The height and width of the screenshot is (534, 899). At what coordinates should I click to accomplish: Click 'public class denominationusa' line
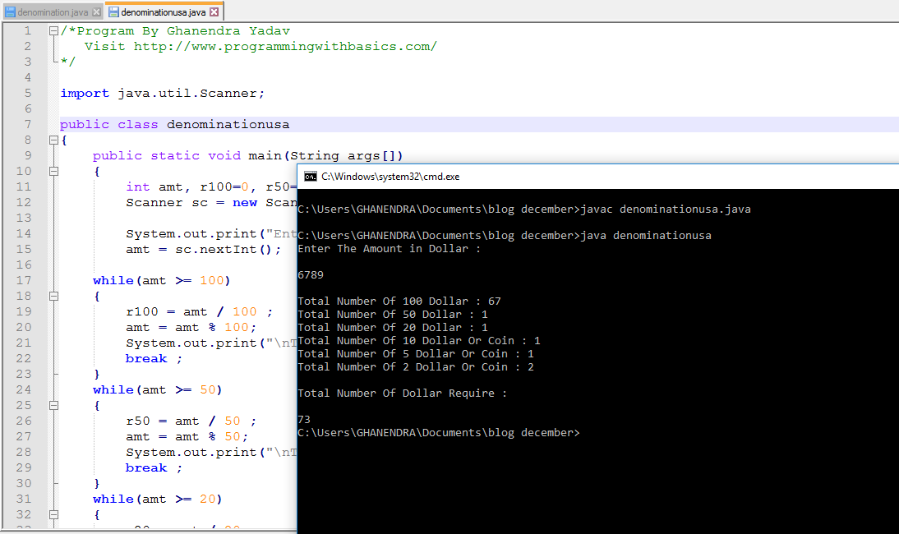tap(175, 124)
